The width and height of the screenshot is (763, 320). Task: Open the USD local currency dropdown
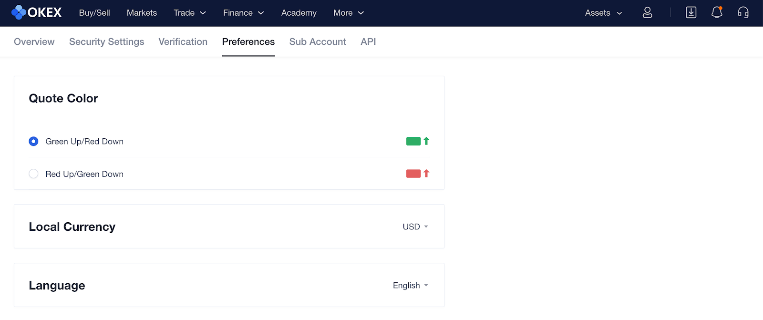pyautogui.click(x=415, y=227)
